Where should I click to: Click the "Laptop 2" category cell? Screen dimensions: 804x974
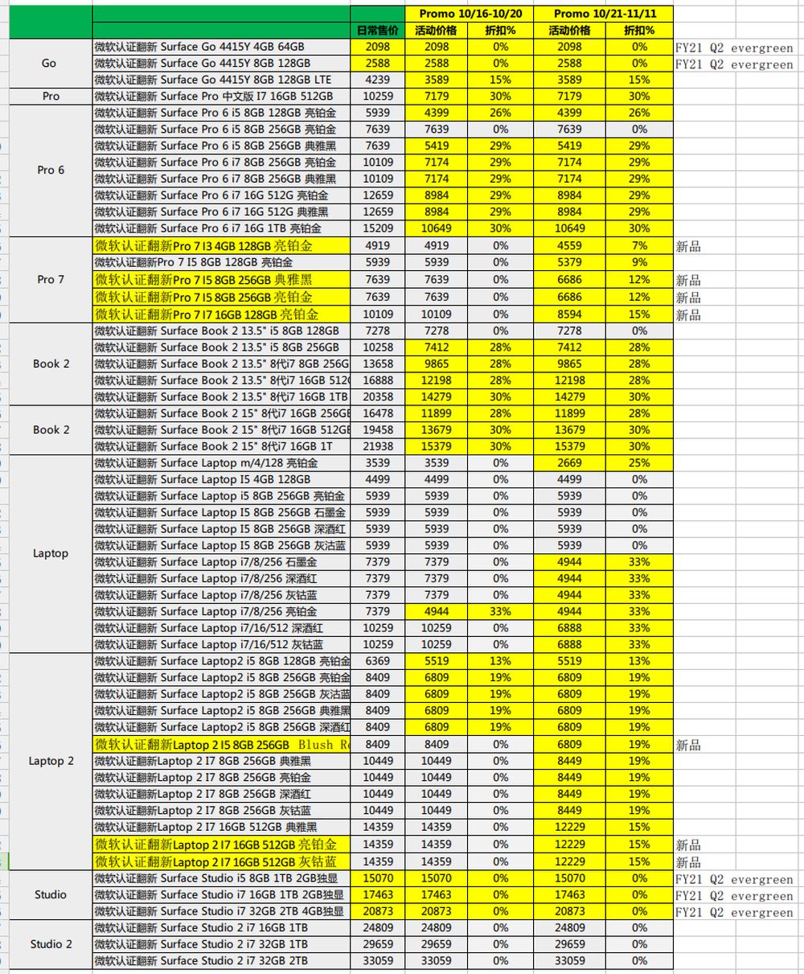50,761
